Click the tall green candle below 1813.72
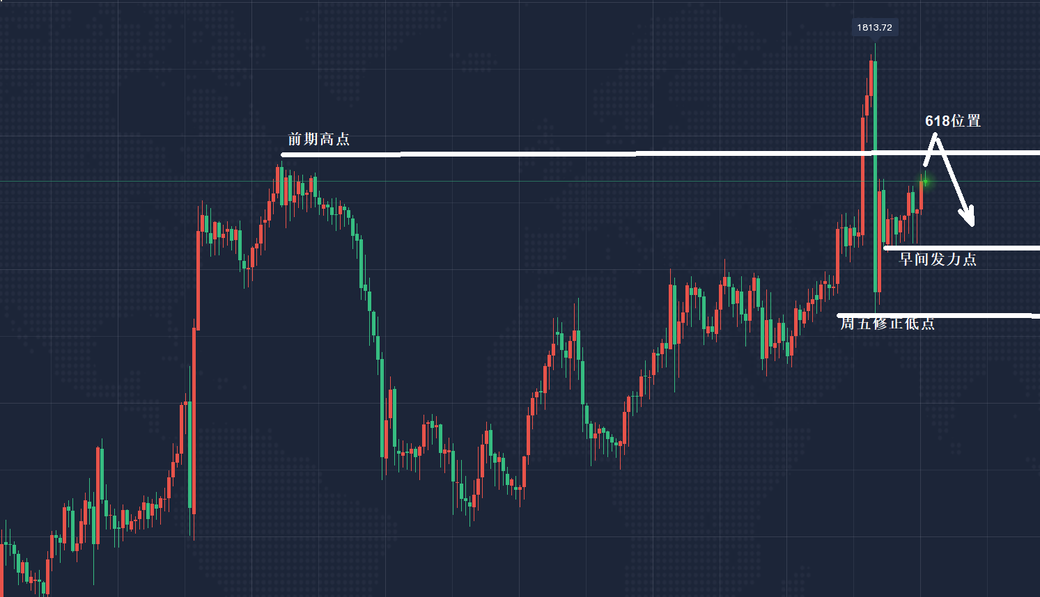Image resolution: width=1040 pixels, height=597 pixels. (x=875, y=174)
